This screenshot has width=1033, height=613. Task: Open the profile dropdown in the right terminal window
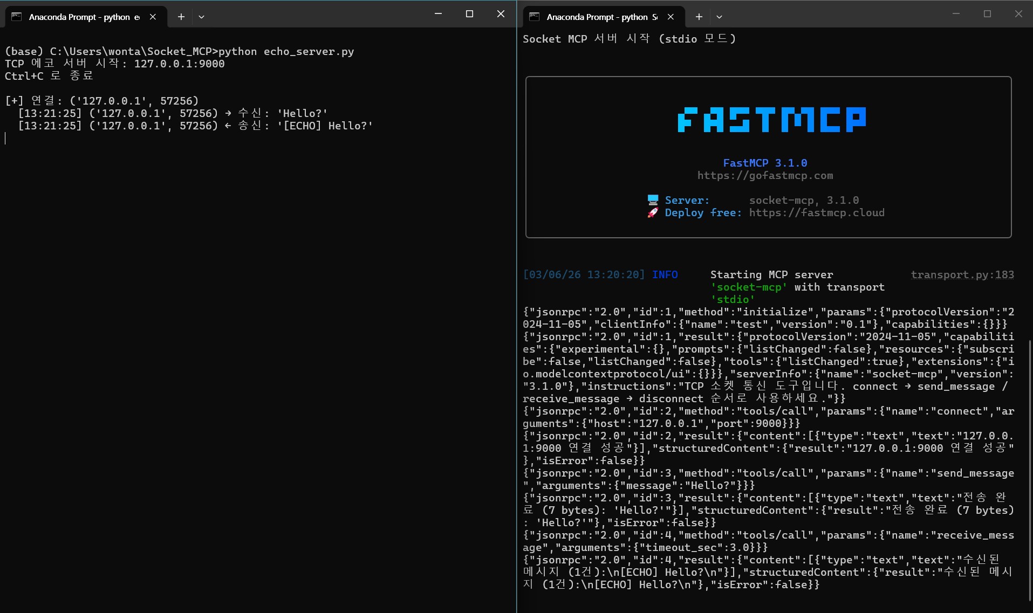719,17
